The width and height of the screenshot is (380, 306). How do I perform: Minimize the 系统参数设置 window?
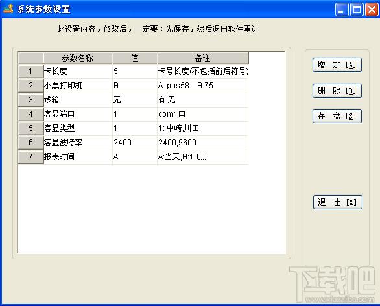click(342, 10)
